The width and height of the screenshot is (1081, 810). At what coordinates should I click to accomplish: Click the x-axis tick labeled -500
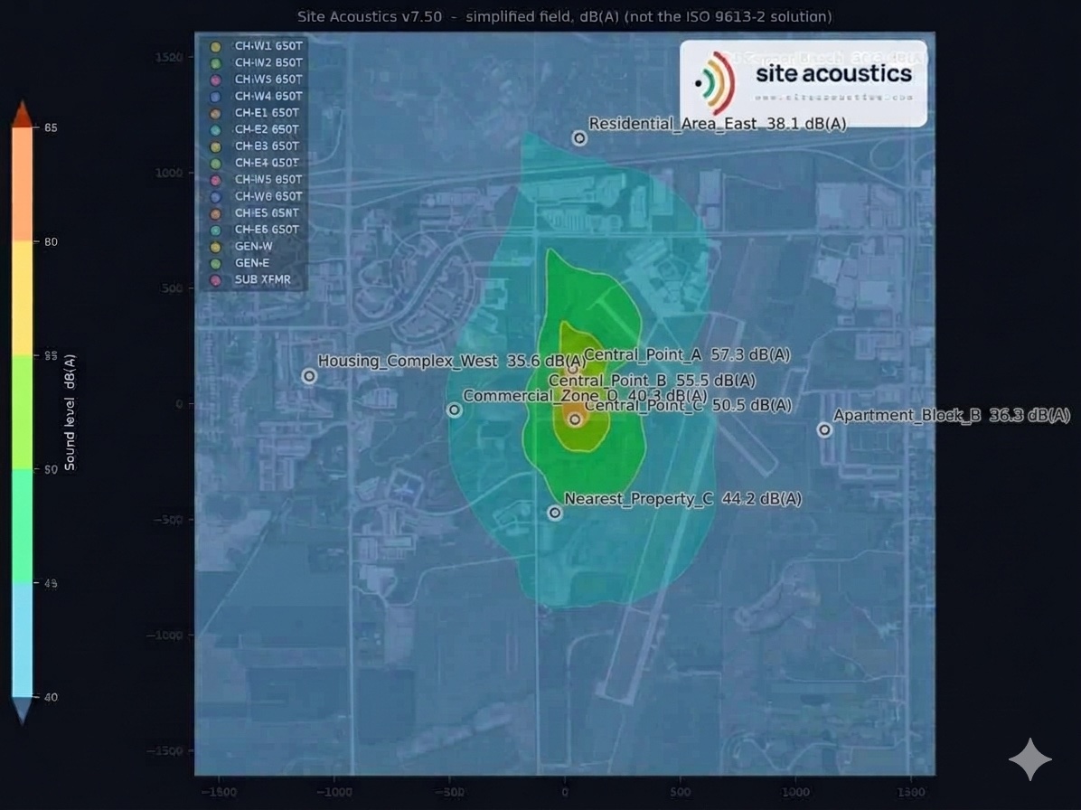point(449,793)
